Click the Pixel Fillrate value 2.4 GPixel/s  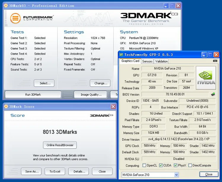pos(153,120)
